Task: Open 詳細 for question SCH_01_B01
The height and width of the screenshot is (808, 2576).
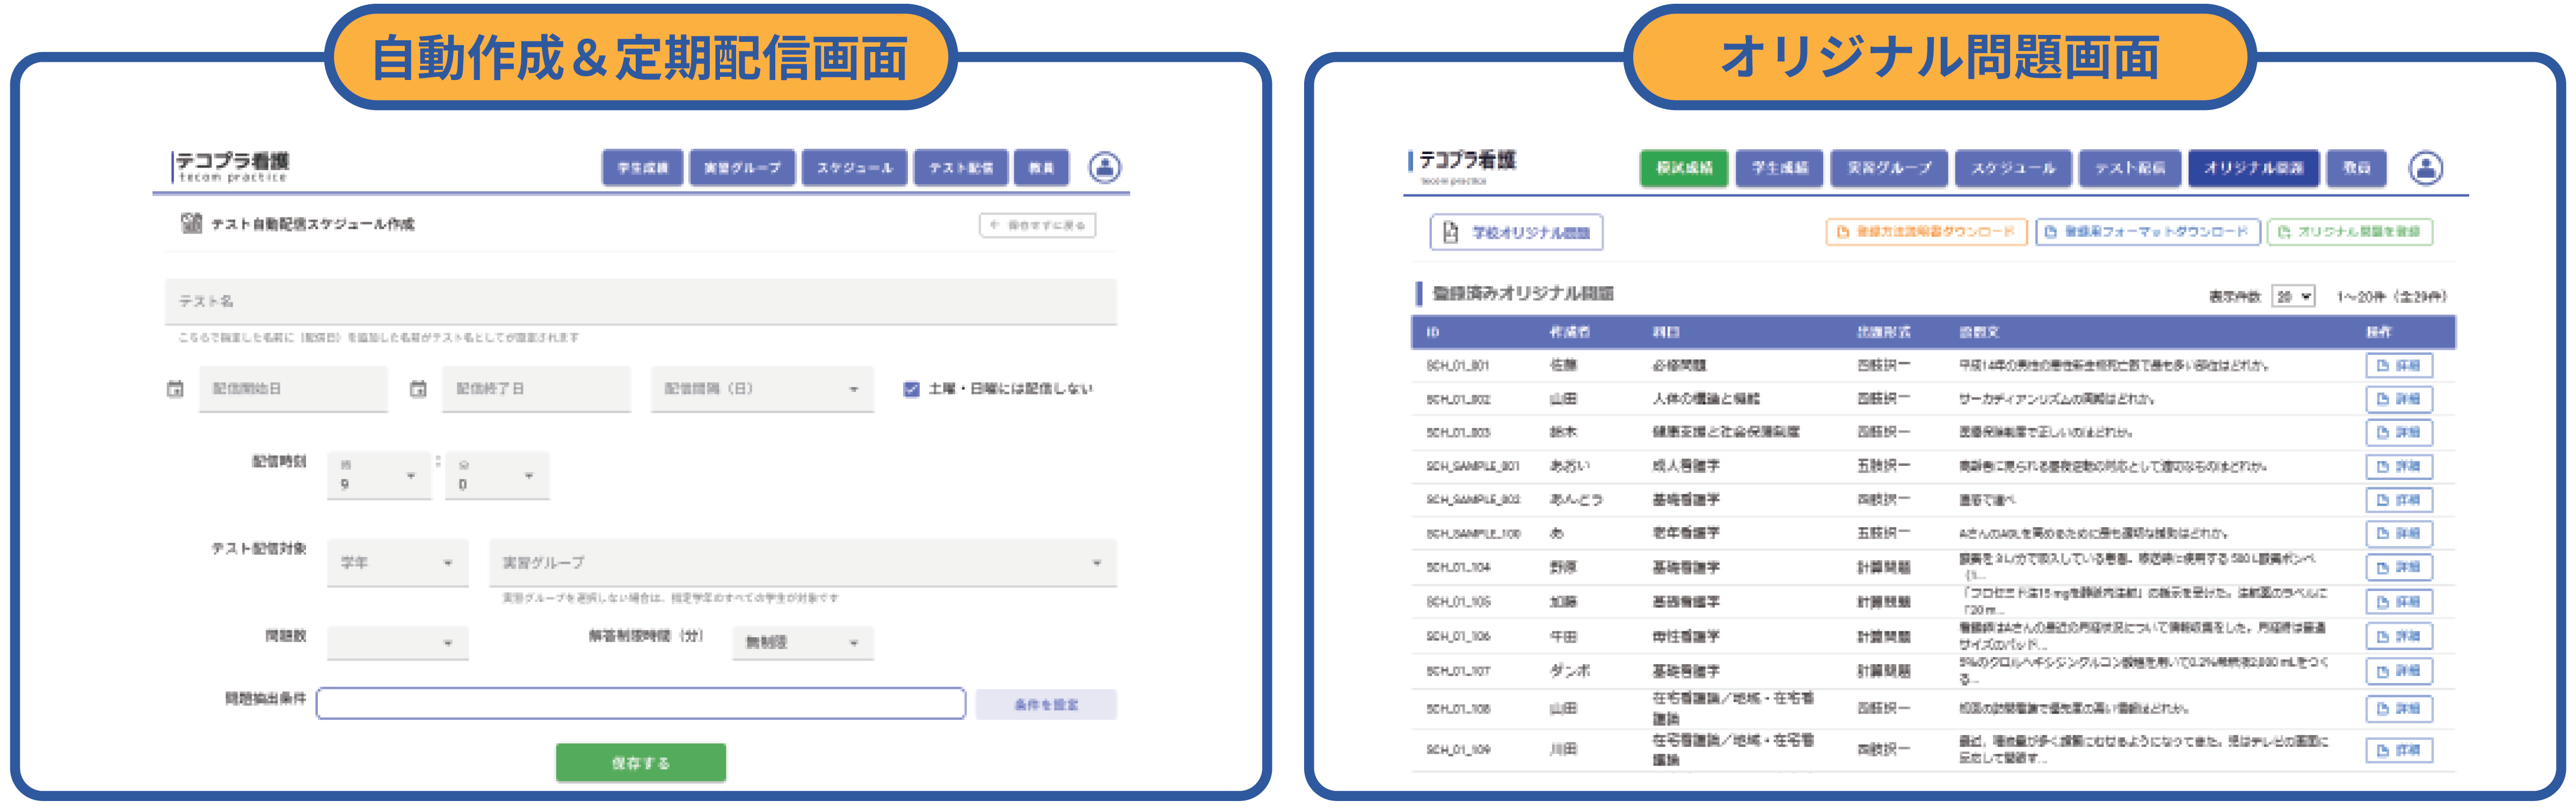Action: [x=2400, y=365]
